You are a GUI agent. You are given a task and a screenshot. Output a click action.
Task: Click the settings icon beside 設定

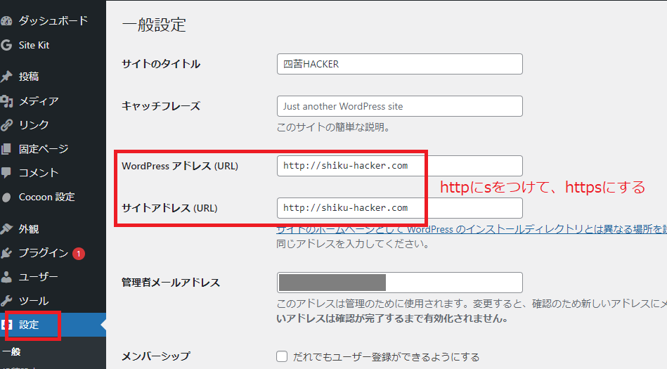click(x=6, y=325)
